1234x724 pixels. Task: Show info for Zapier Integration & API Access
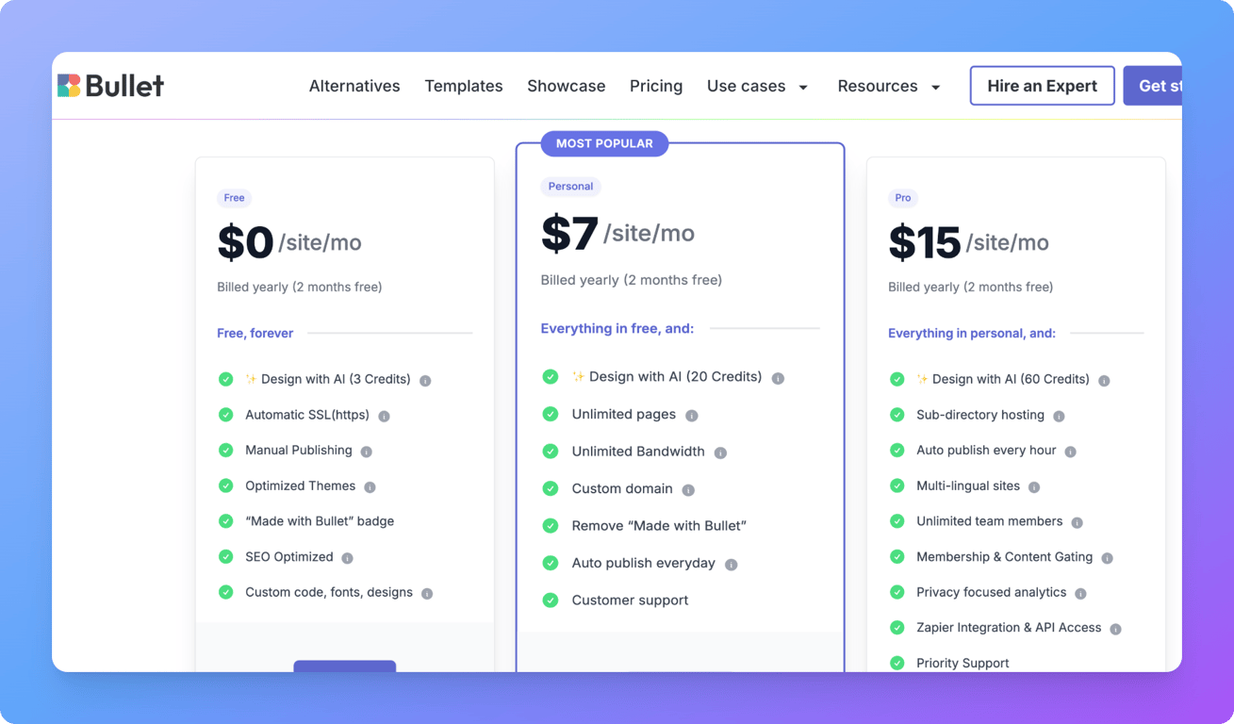click(x=1115, y=629)
